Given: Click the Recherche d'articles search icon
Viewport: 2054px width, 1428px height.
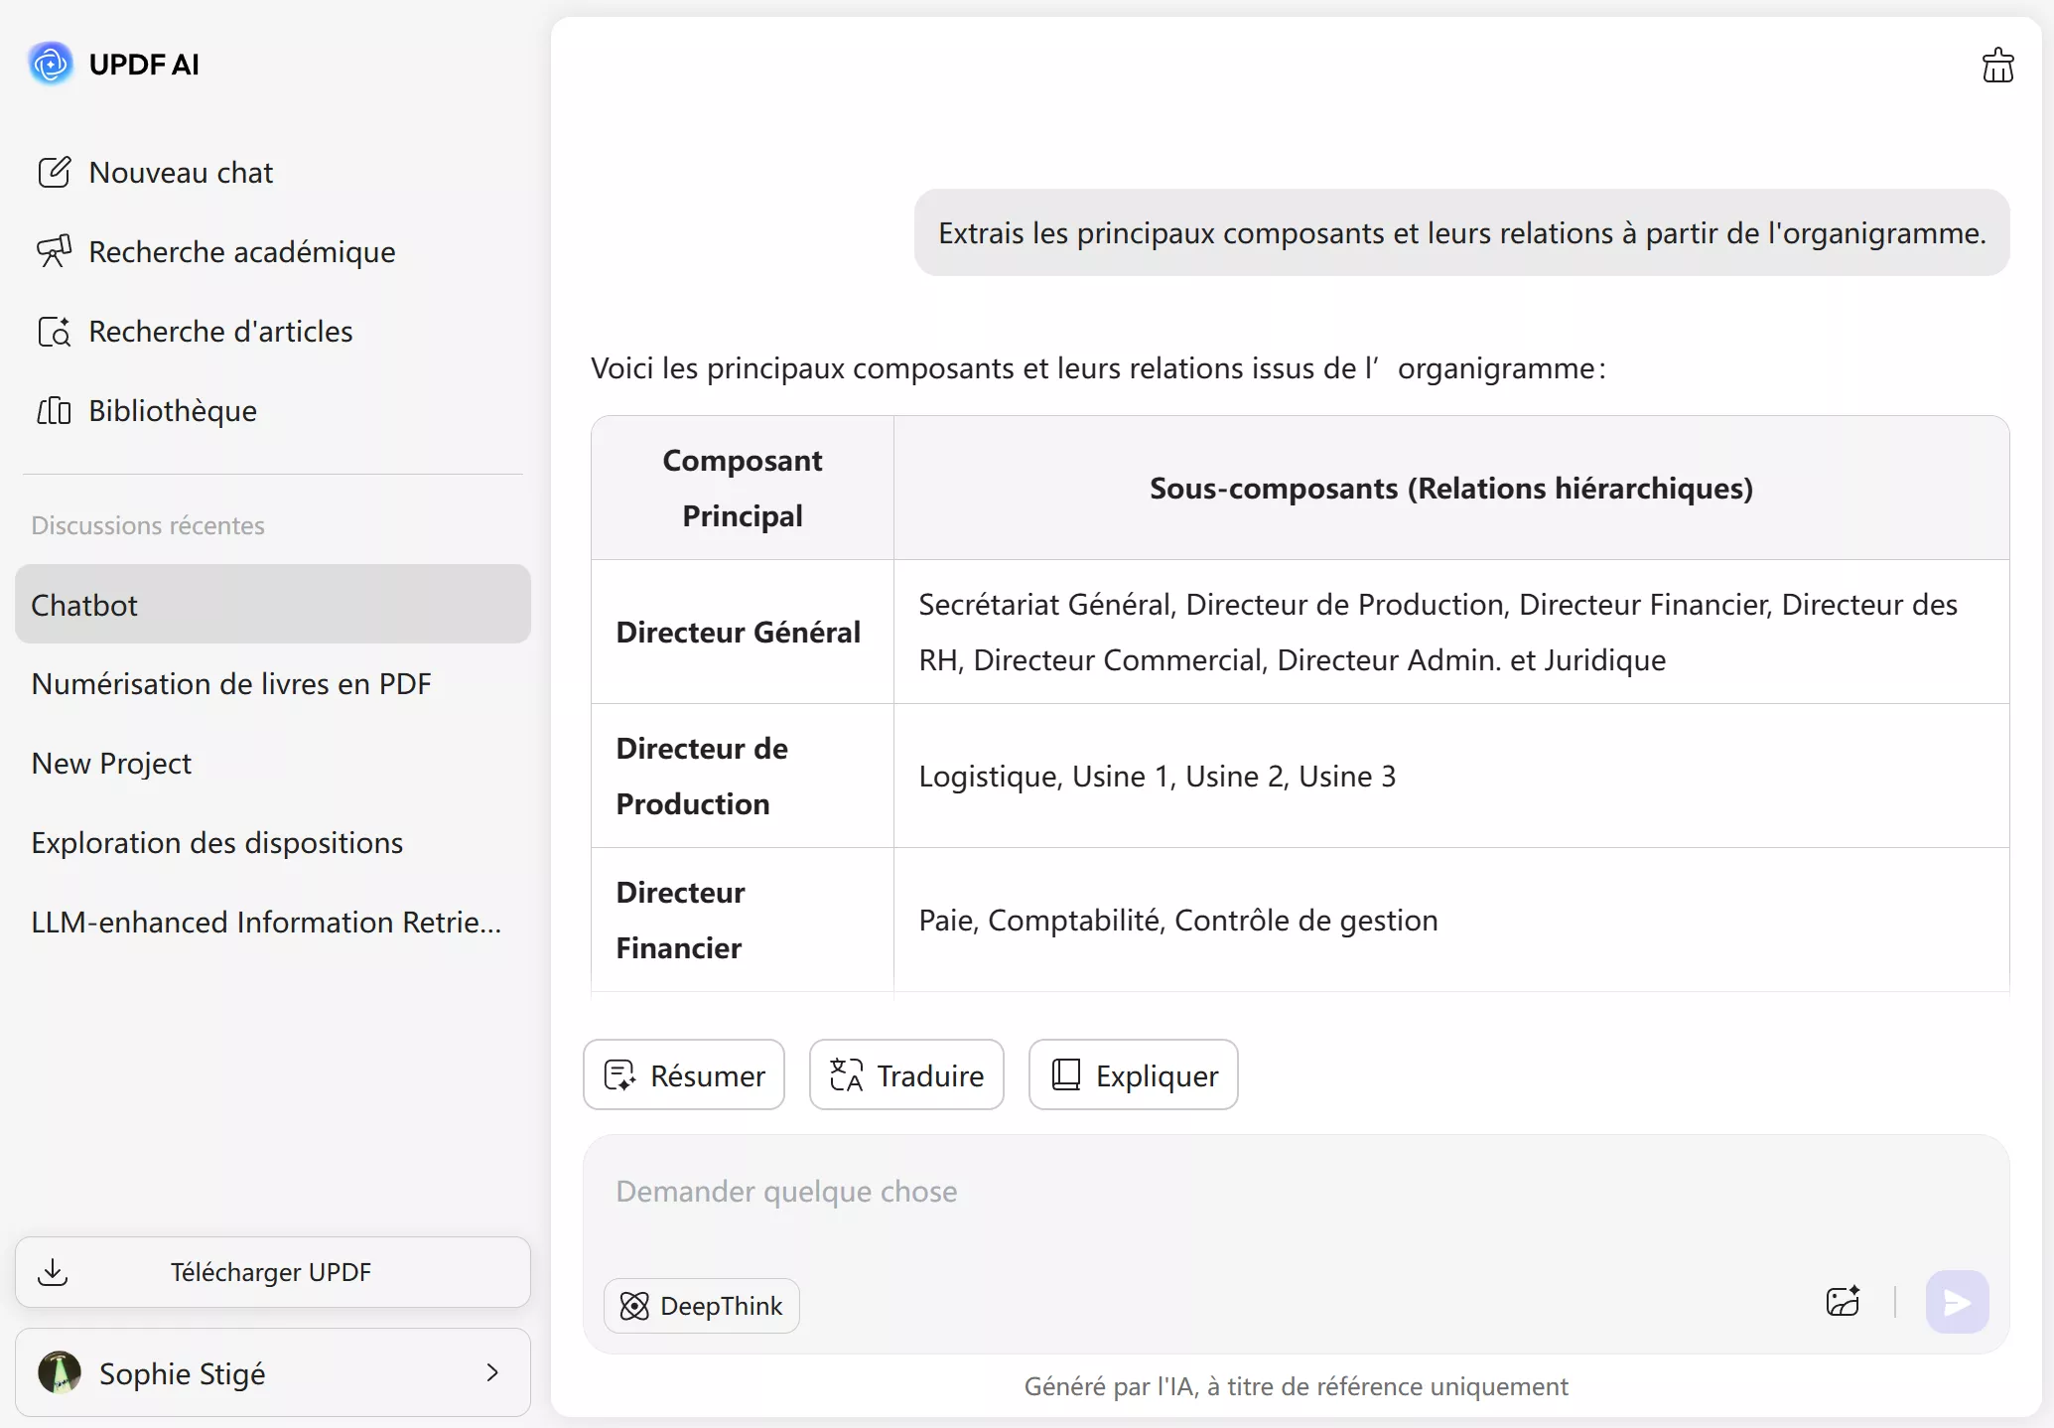Looking at the screenshot, I should (54, 331).
